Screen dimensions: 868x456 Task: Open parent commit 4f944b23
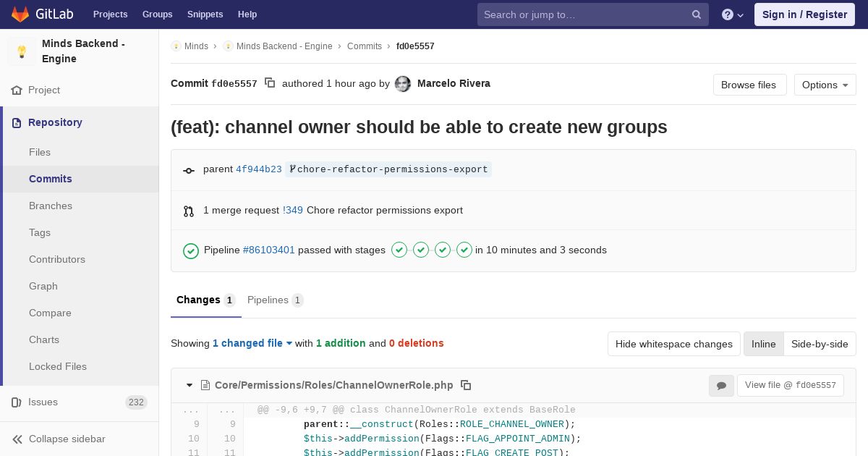259,169
